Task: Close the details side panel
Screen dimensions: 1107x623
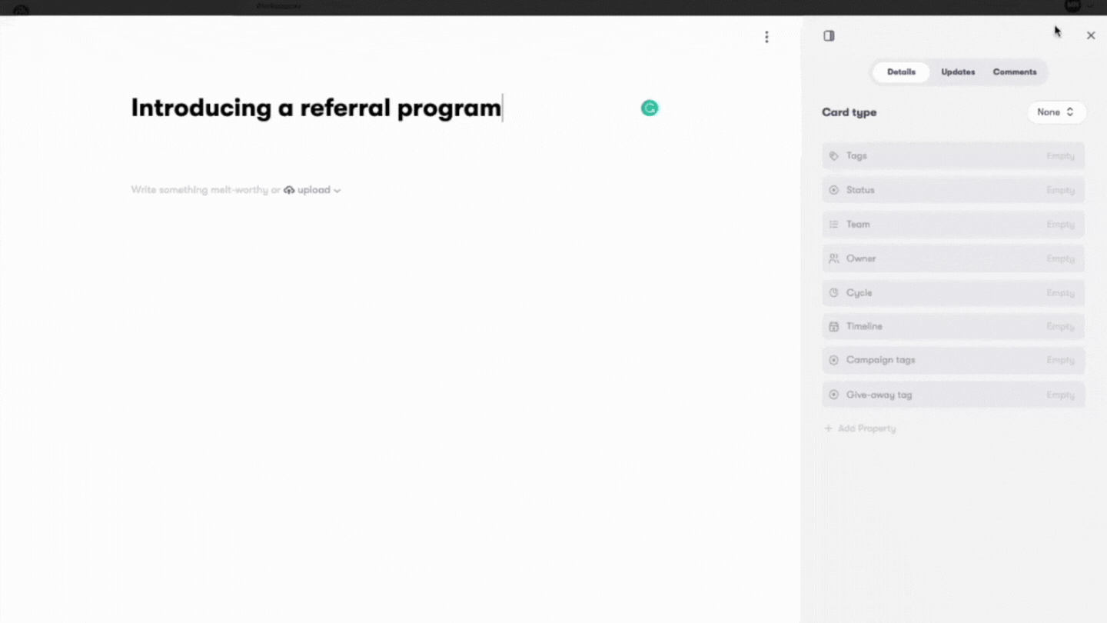Action: pos(1090,35)
